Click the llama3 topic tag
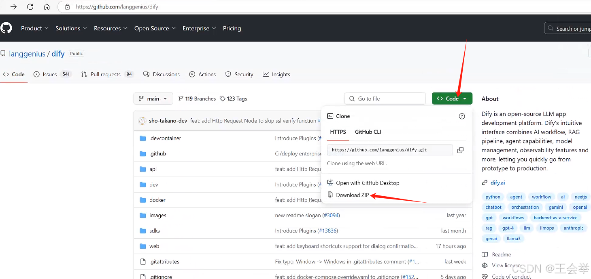The image size is (591, 279). tap(514, 239)
